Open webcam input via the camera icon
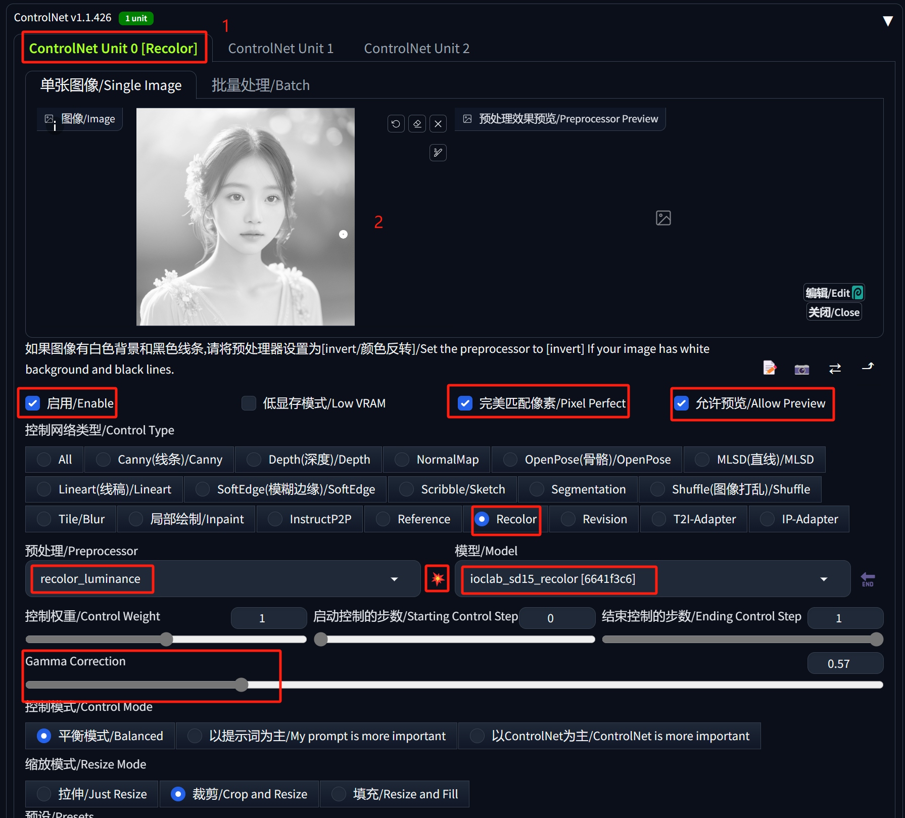The width and height of the screenshot is (905, 818). click(x=801, y=369)
